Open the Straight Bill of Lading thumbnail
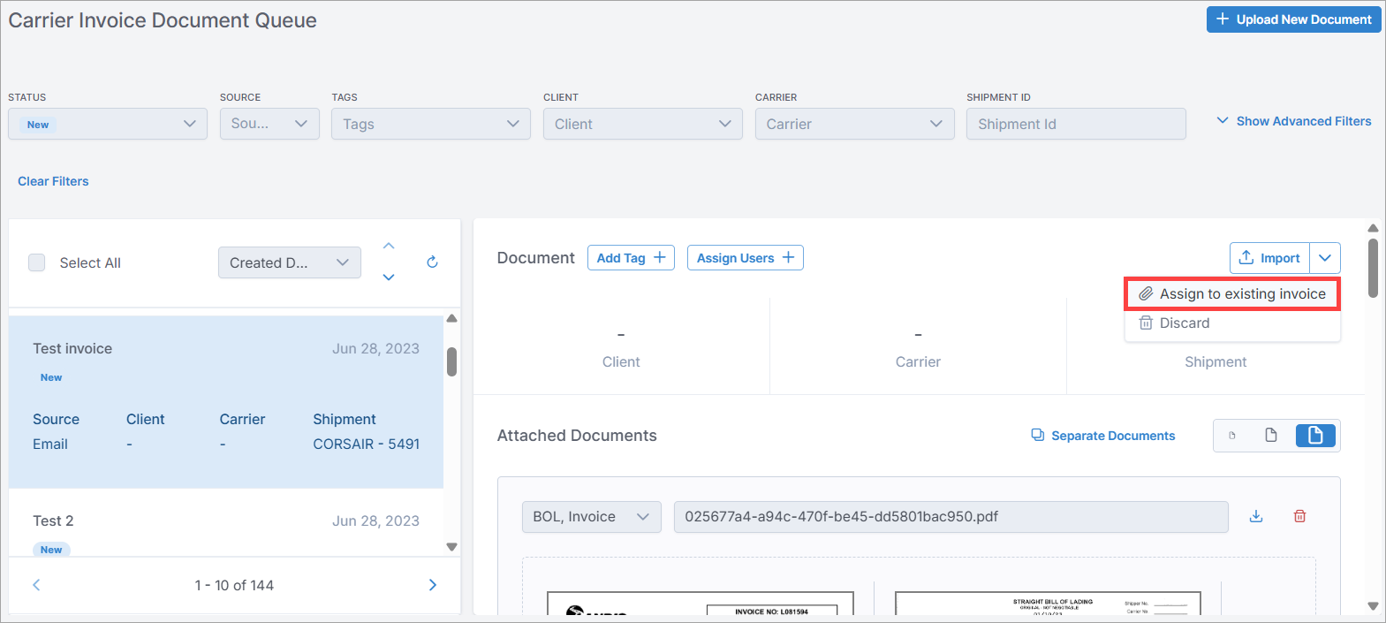This screenshot has width=1386, height=623. pos(1048,603)
